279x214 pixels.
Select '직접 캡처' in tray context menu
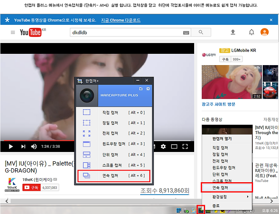click(220, 148)
